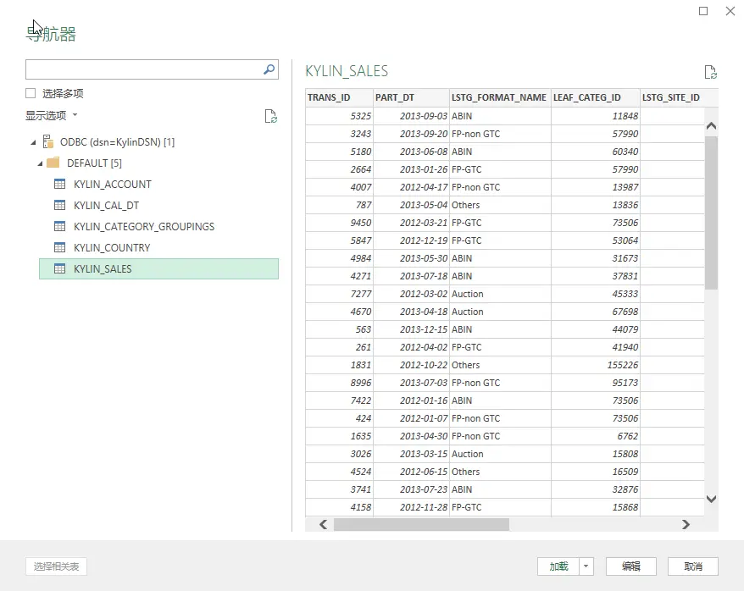Click the DEFAULT folder icon
The width and height of the screenshot is (744, 591).
click(x=53, y=163)
